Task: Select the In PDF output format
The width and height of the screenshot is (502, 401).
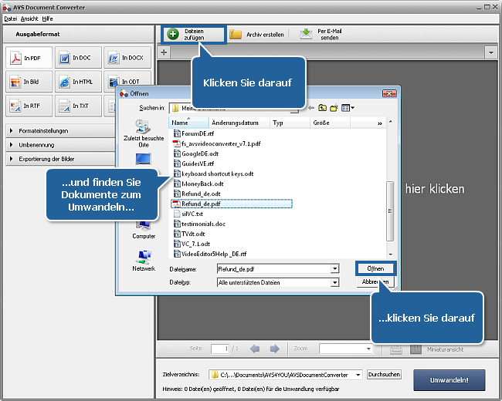Action: [x=29, y=58]
